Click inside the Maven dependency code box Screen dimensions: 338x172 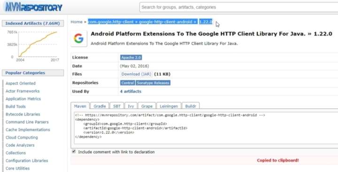coord(206,128)
